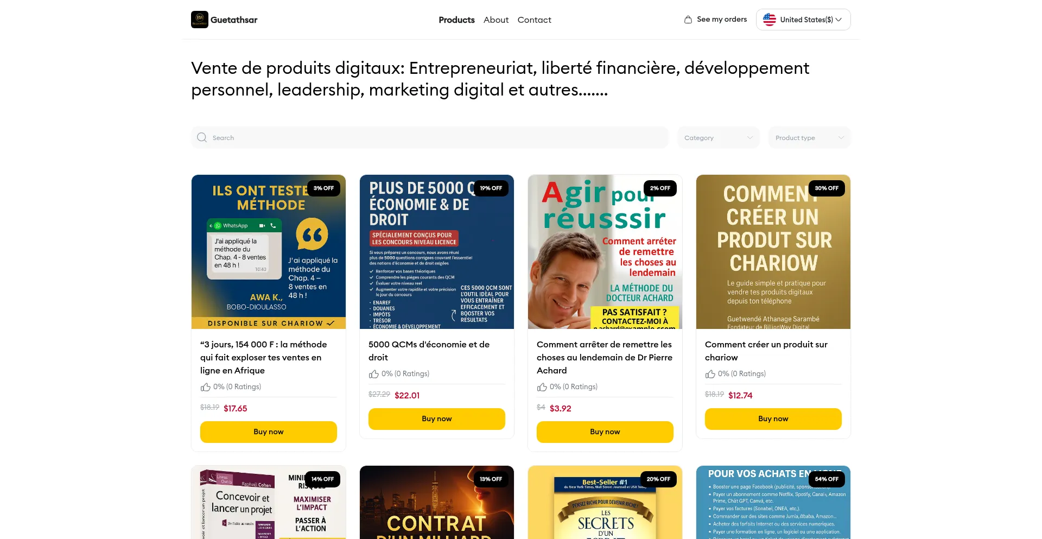Image resolution: width=1042 pixels, height=539 pixels.
Task: Click the shopping bag orders icon
Action: (x=688, y=20)
